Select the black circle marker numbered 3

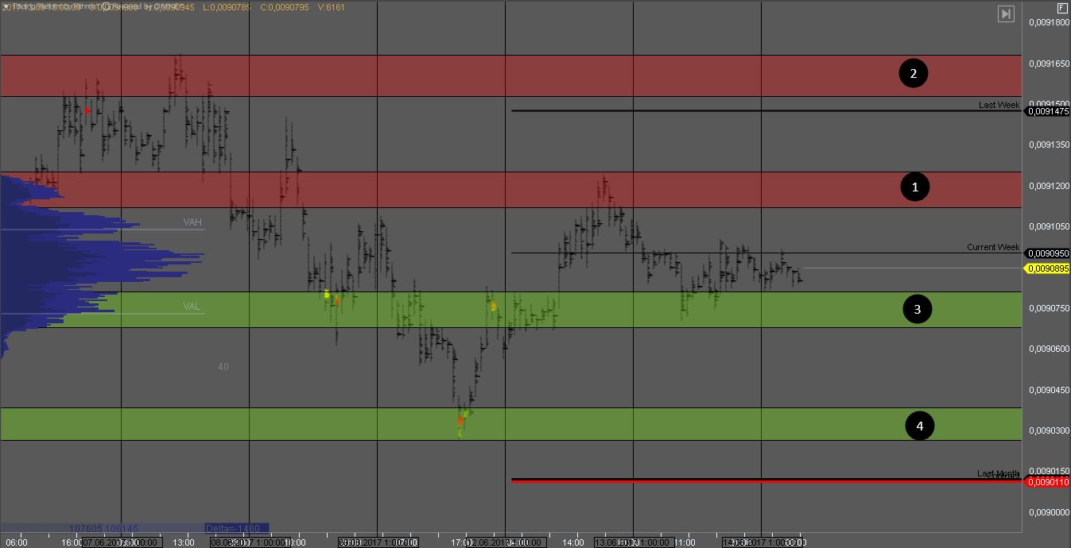click(917, 309)
